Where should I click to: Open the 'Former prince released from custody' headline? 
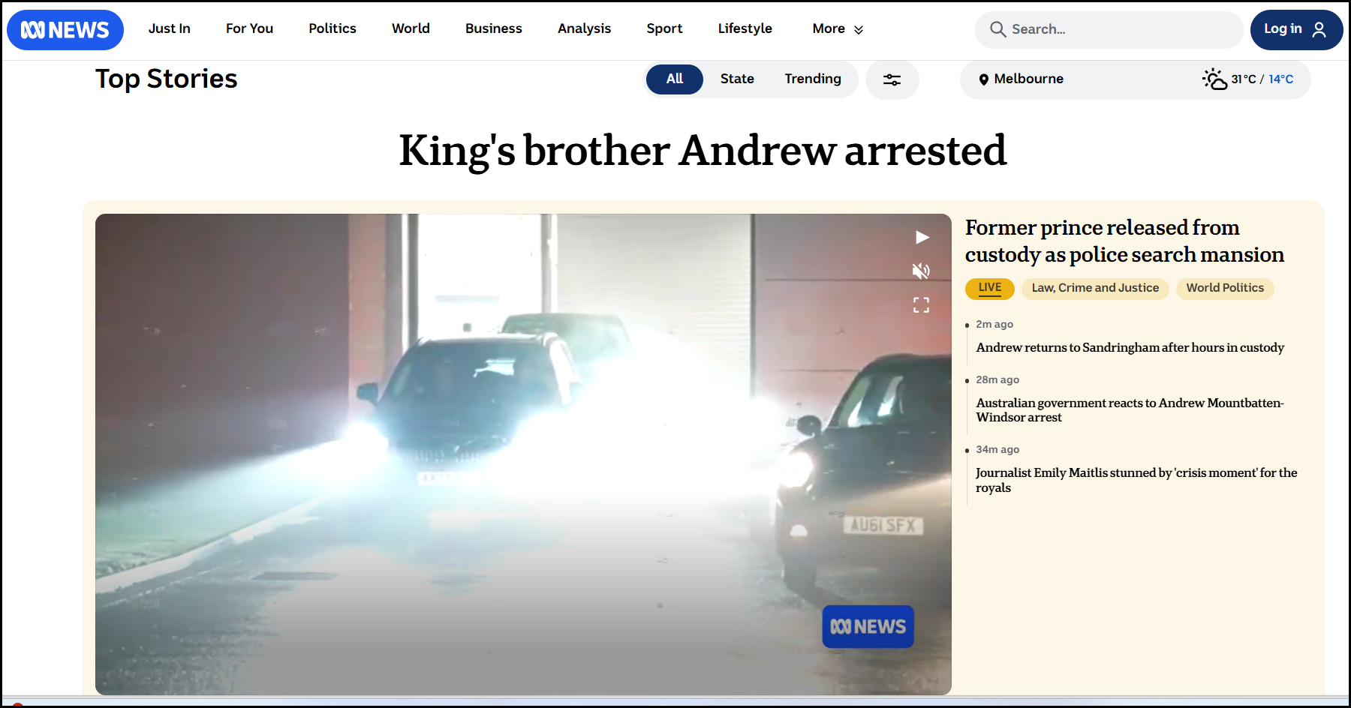1124,241
